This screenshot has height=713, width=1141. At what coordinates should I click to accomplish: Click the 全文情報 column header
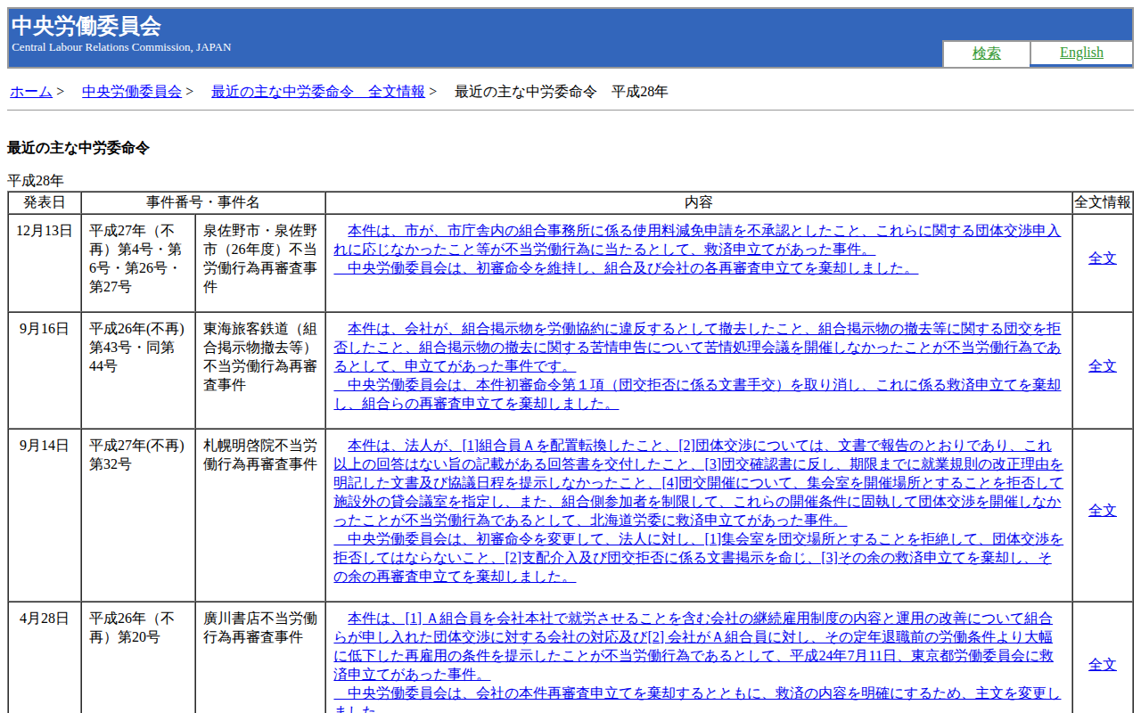pos(1102,202)
